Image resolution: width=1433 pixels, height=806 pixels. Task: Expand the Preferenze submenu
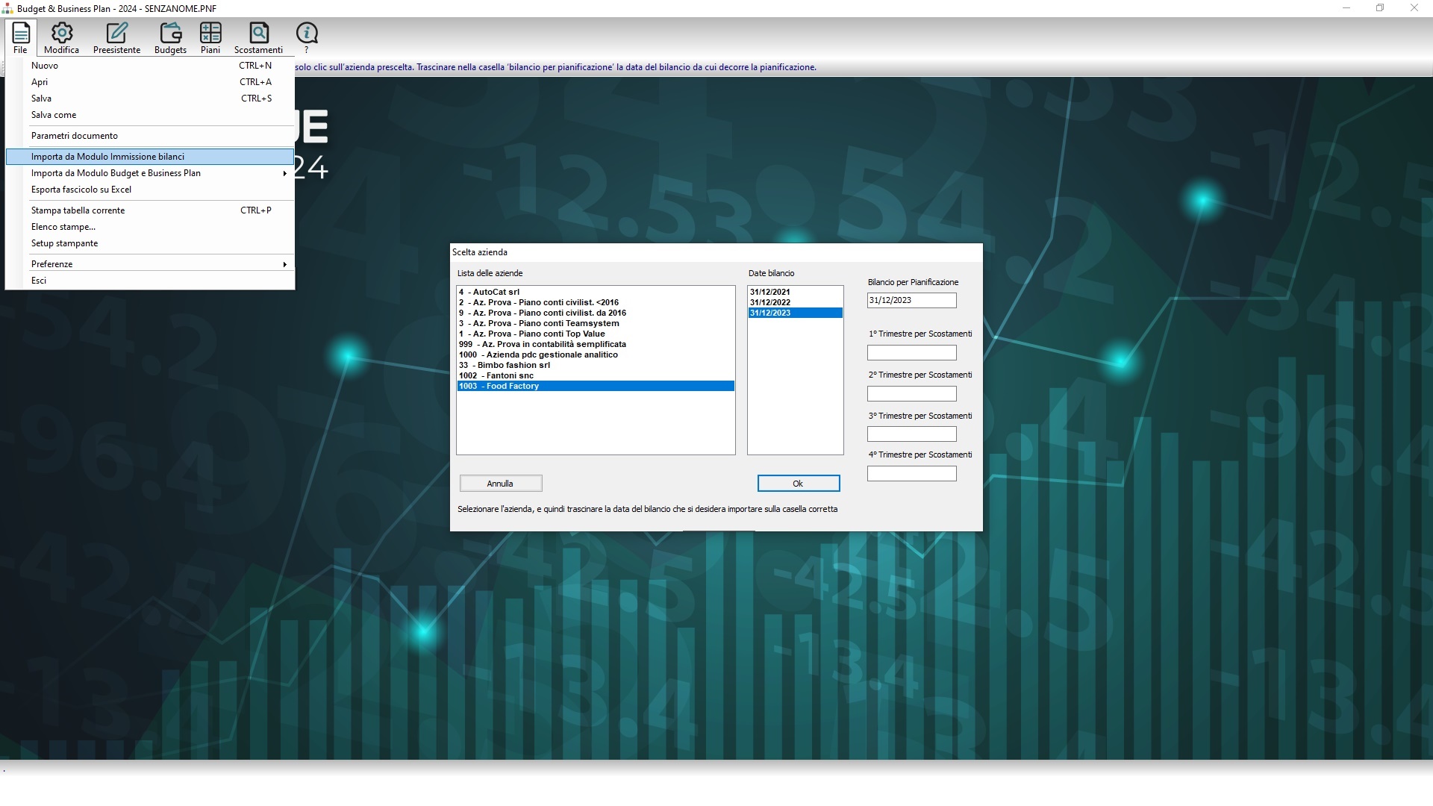point(150,264)
